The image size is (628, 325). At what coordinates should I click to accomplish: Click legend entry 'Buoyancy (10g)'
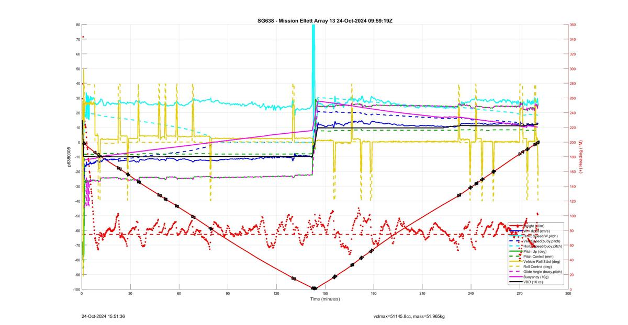coord(536,276)
